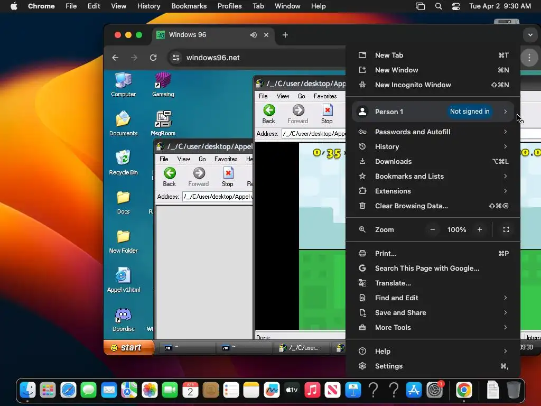The image size is (541, 406).
Task: Expand the History submenu
Action: click(433, 147)
